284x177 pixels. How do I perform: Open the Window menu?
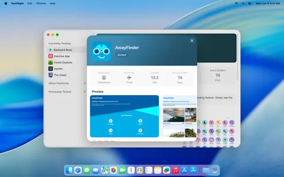pyautogui.click(x=41, y=3)
